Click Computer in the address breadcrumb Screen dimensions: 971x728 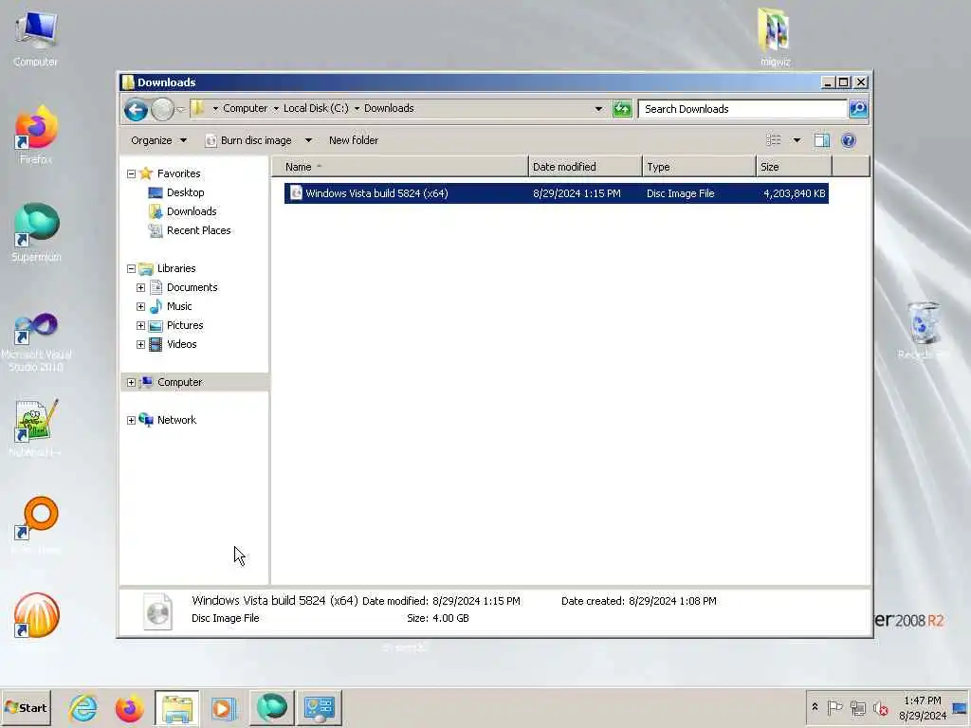(x=246, y=108)
